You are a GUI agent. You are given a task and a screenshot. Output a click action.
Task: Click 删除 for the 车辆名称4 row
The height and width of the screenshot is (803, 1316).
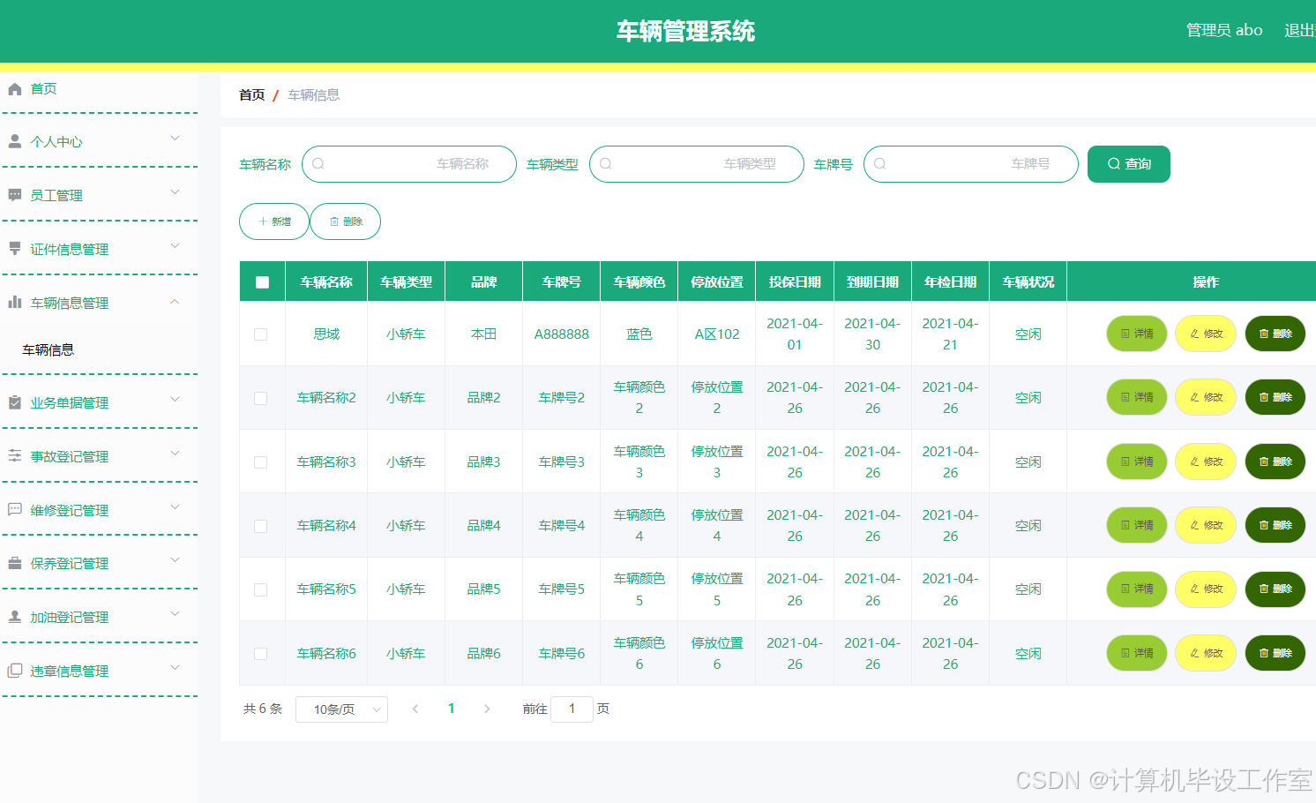pos(1275,525)
